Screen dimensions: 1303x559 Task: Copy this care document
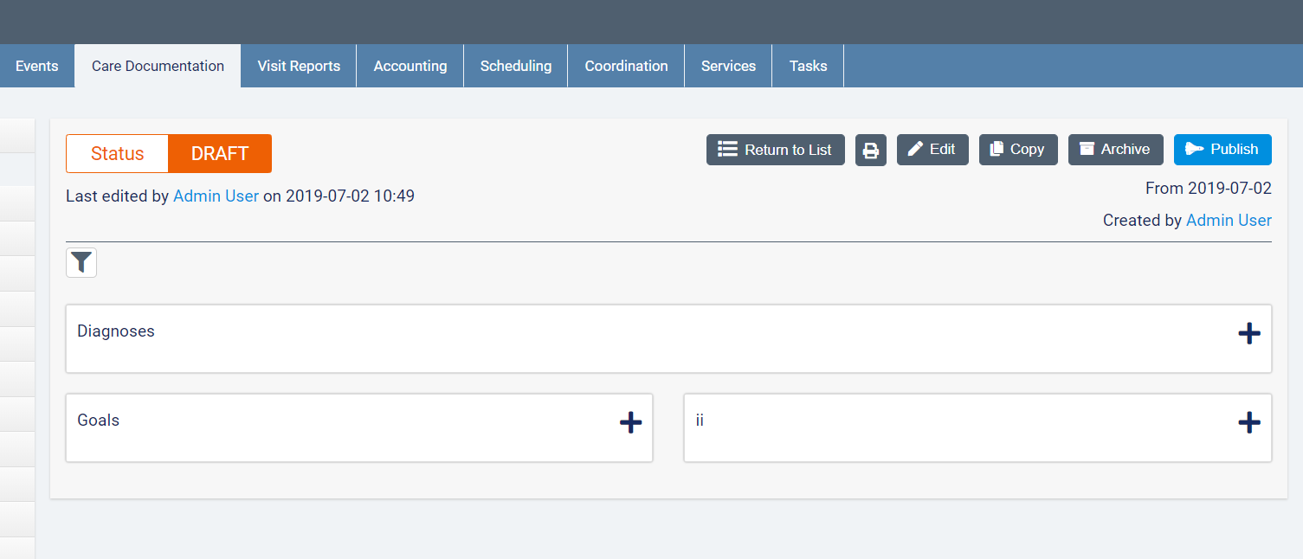pyautogui.click(x=1017, y=150)
